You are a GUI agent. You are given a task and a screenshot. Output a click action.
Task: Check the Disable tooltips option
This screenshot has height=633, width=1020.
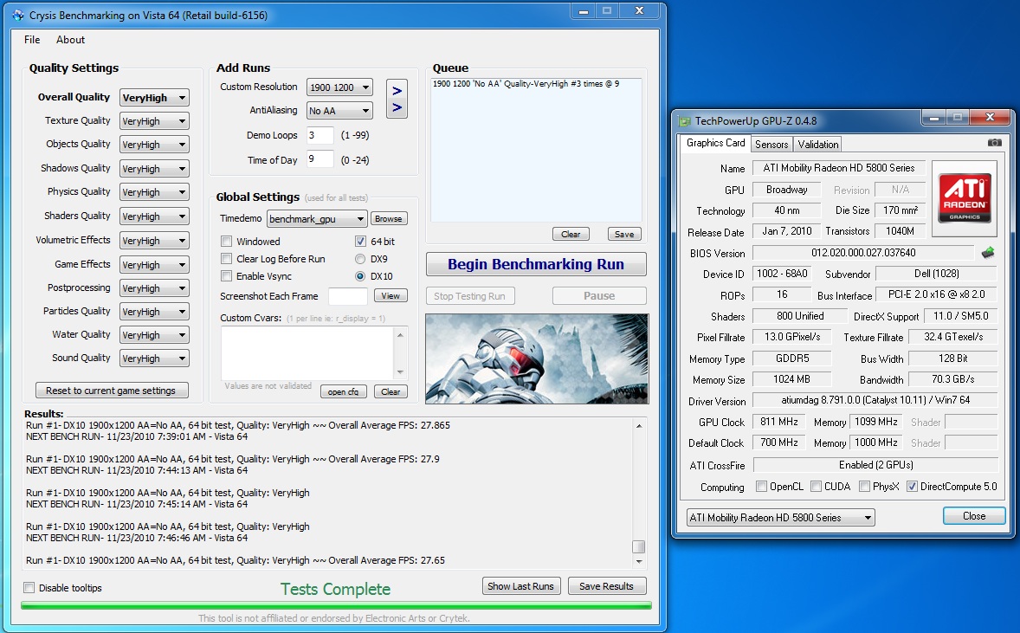point(29,588)
